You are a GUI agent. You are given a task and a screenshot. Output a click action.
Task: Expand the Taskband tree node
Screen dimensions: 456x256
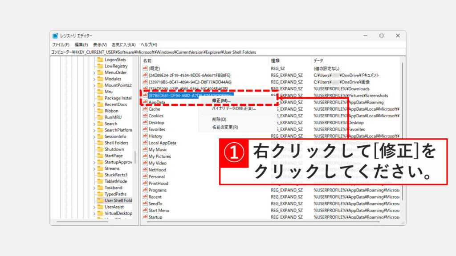point(94,188)
